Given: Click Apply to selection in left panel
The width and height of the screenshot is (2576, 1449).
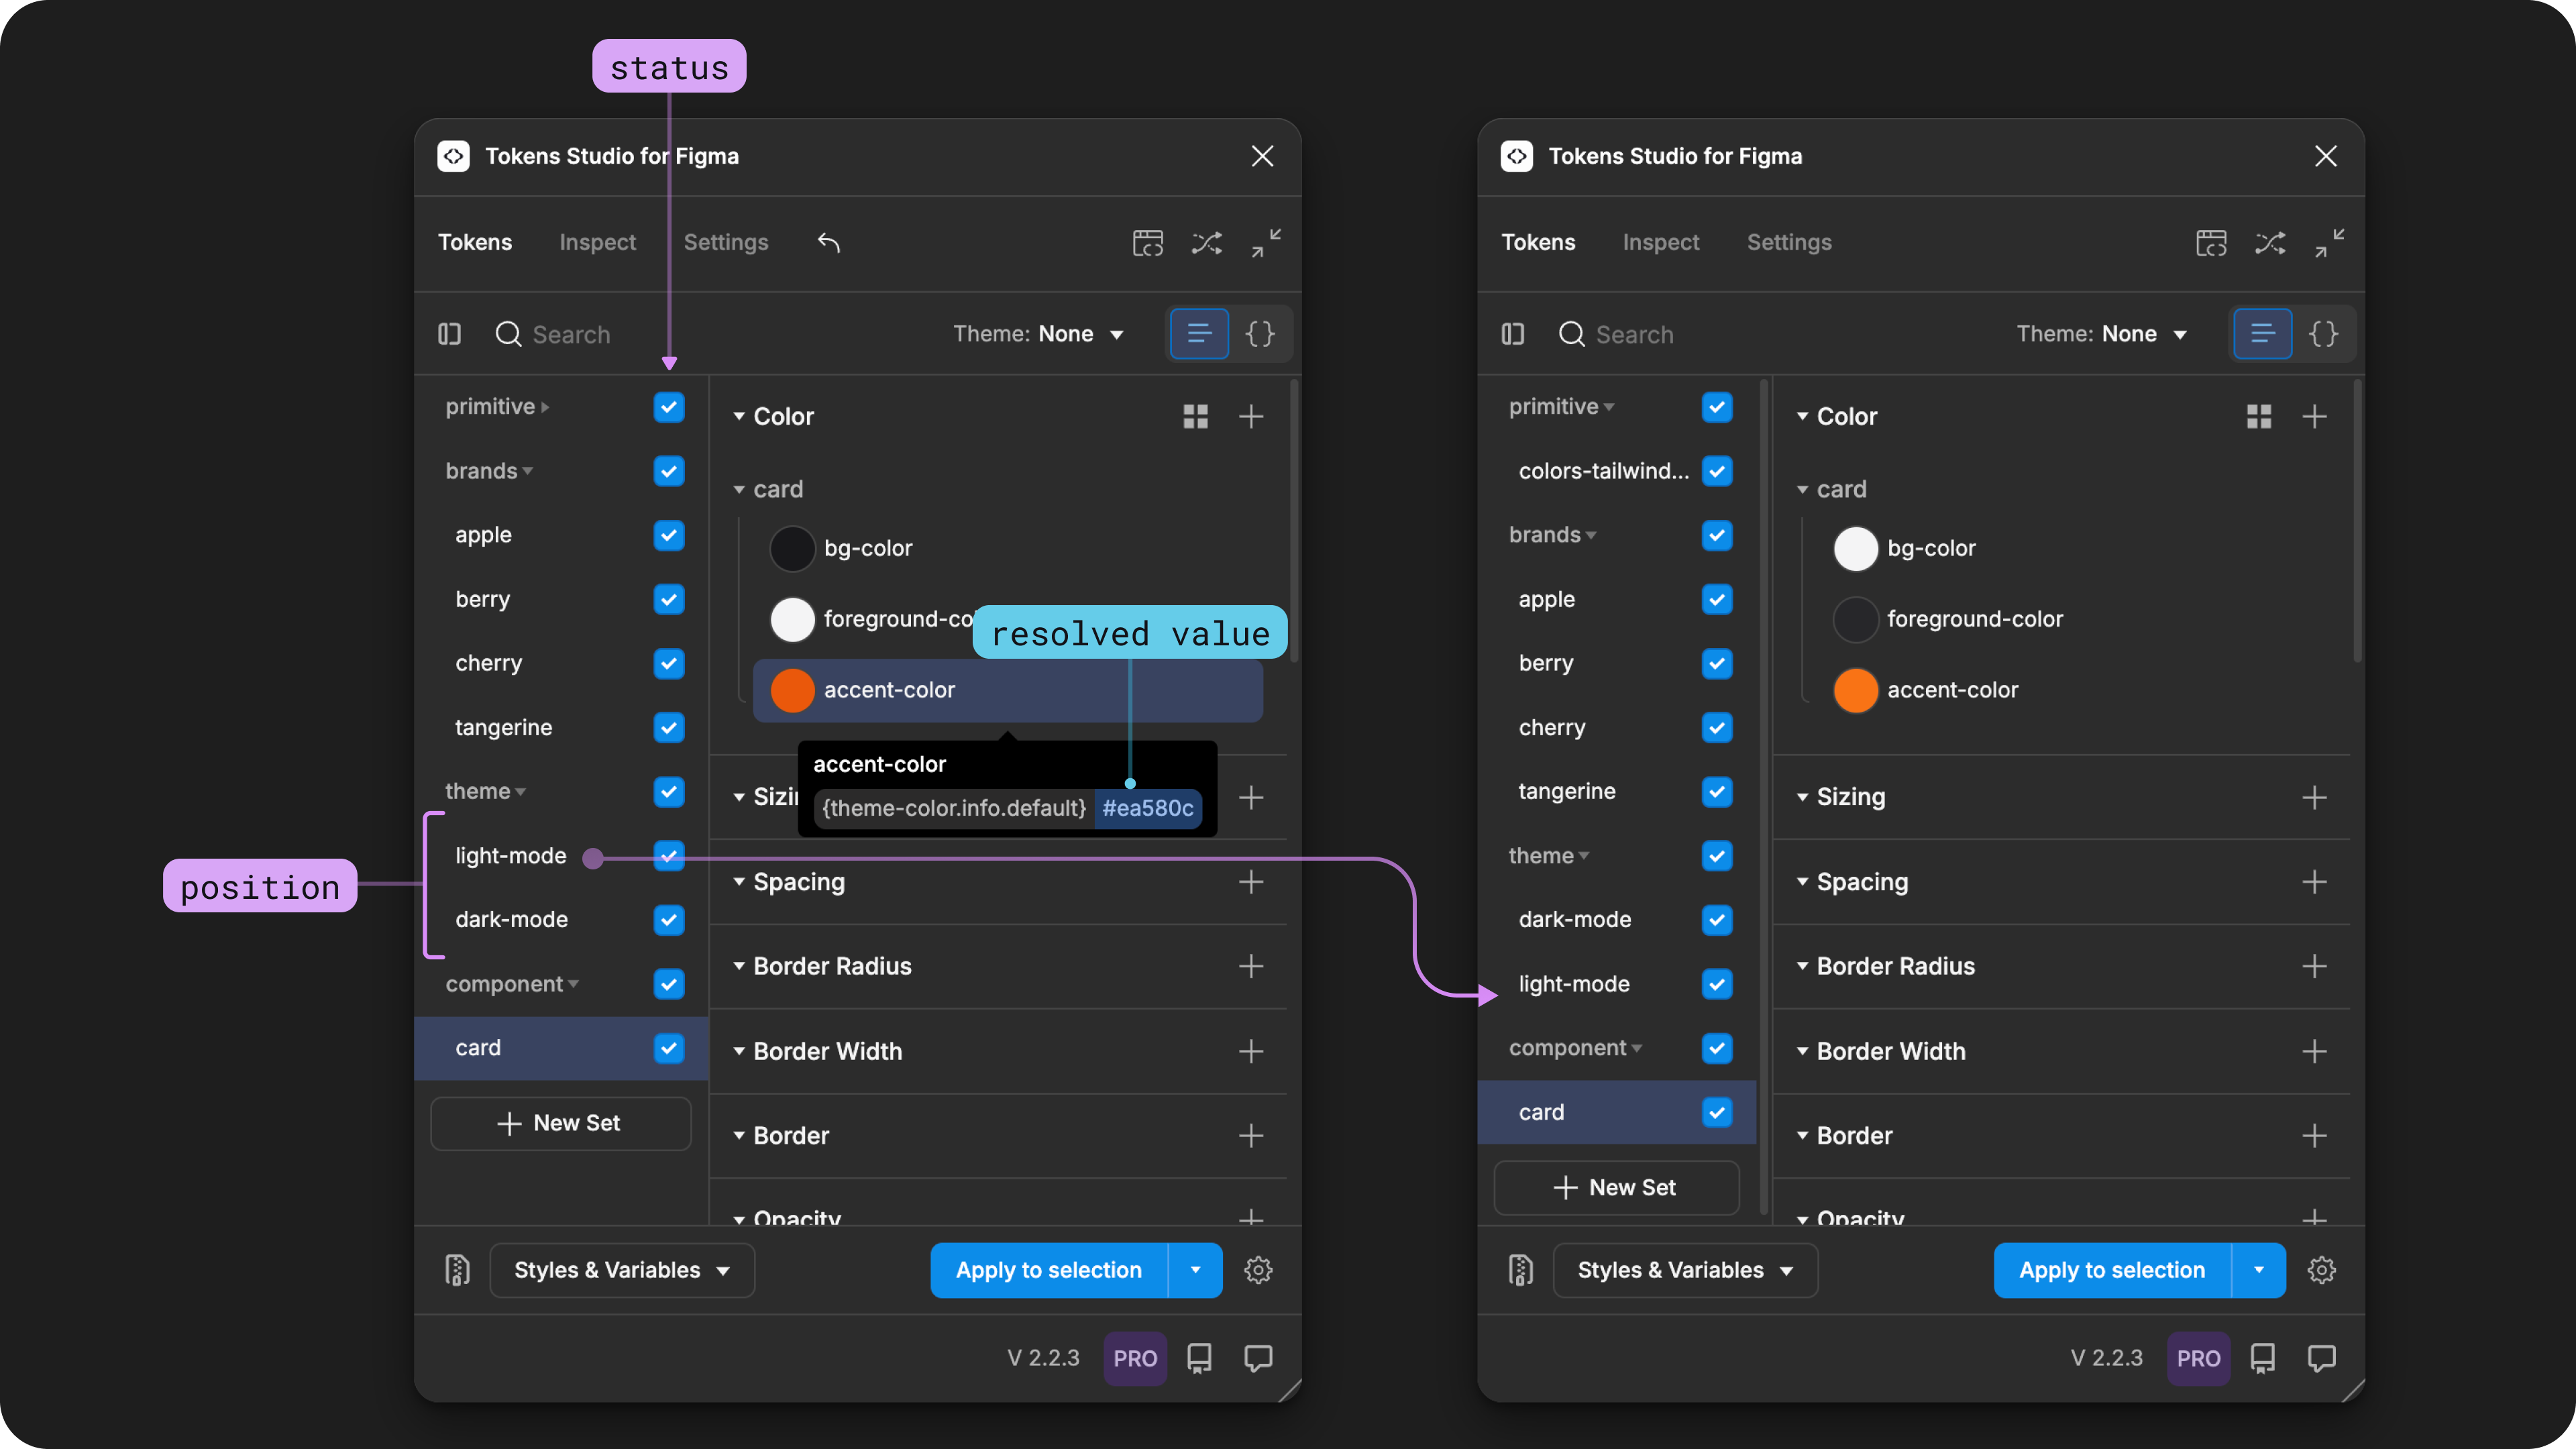Looking at the screenshot, I should coord(1048,1269).
